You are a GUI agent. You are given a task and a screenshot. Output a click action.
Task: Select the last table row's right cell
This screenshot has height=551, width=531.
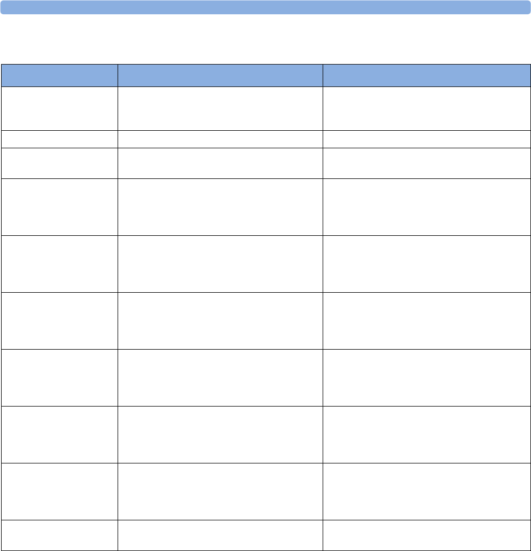[x=427, y=535]
